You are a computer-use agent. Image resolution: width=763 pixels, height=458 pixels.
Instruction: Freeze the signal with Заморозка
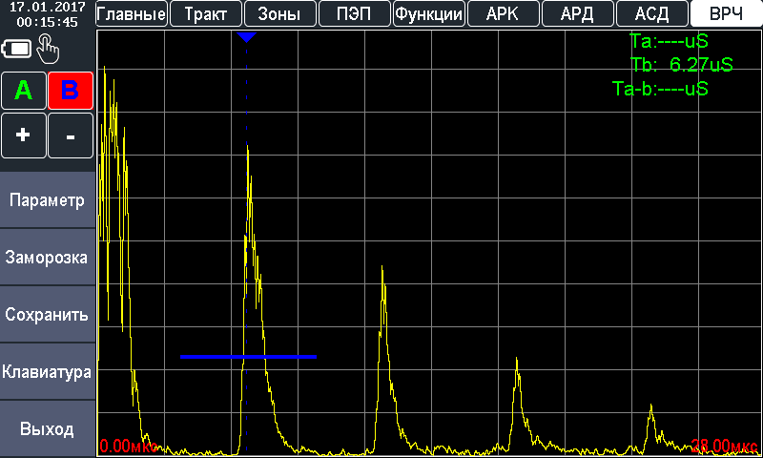pyautogui.click(x=48, y=258)
